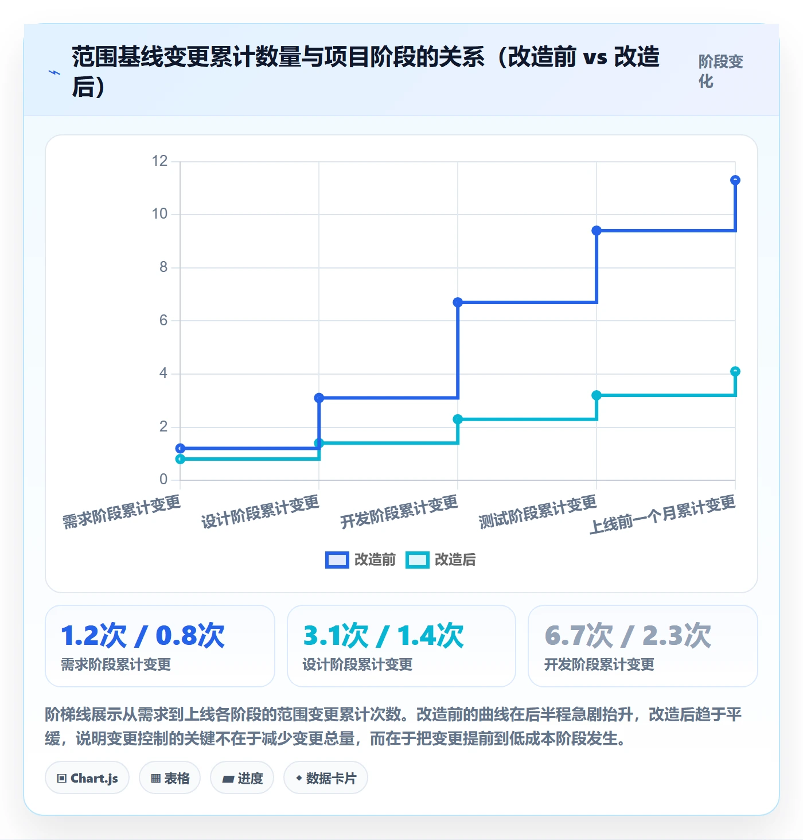Click the 改造前 point at 需求阶段 (1.2)
Screen dimensions: 803x840
(x=180, y=449)
